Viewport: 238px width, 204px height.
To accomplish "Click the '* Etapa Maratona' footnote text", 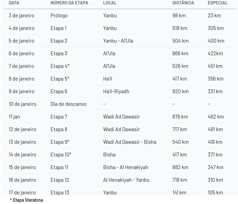I will click(x=26, y=200).
